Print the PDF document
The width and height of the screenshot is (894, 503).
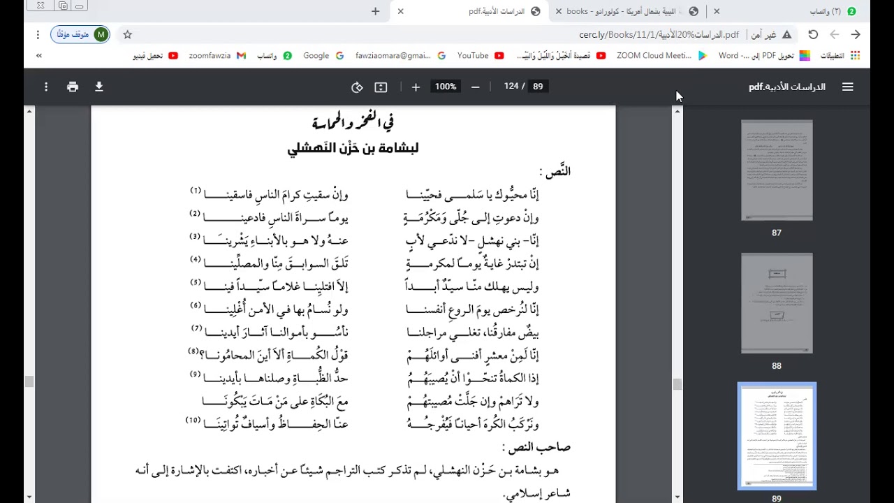coord(73,87)
